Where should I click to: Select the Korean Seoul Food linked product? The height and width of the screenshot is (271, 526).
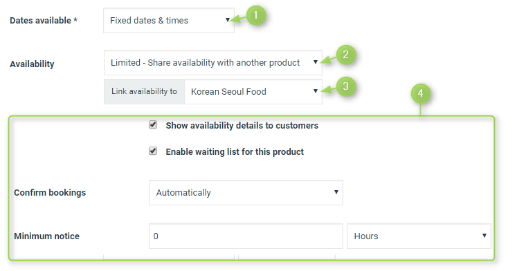253,91
